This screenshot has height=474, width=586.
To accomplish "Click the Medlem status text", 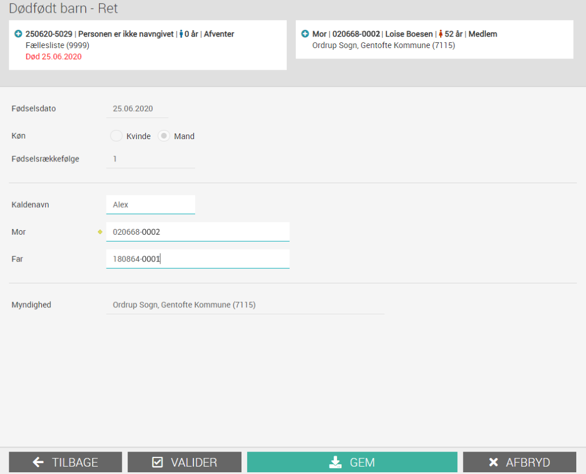I will tap(483, 34).
